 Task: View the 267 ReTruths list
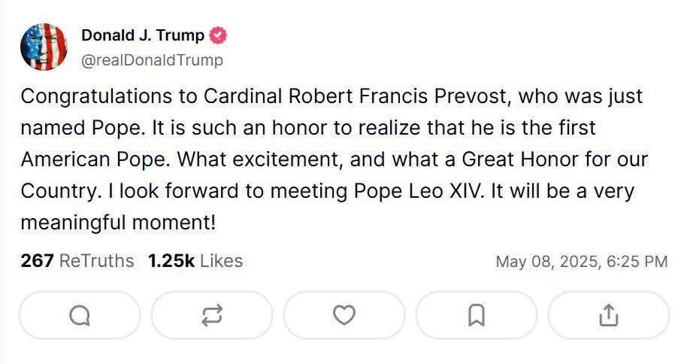(x=77, y=261)
